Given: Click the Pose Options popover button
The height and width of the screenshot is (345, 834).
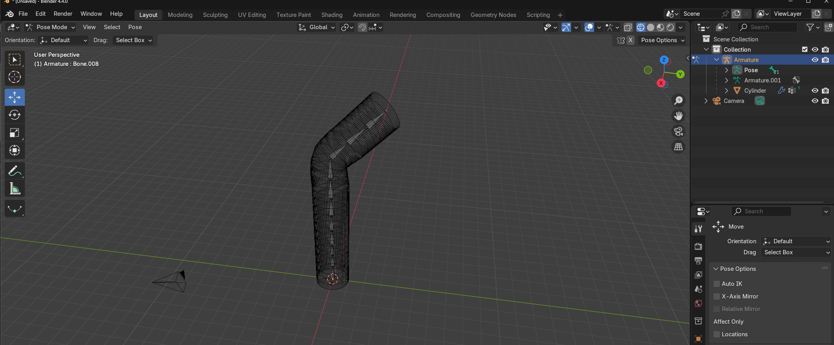Looking at the screenshot, I should [x=662, y=40].
